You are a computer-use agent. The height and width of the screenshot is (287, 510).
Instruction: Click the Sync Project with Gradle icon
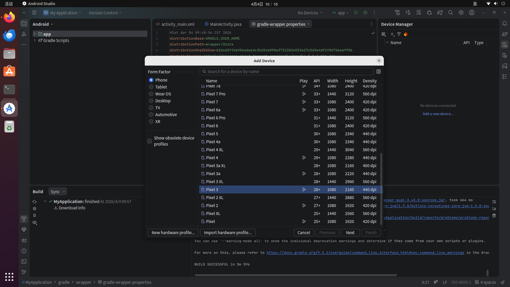click(440, 12)
